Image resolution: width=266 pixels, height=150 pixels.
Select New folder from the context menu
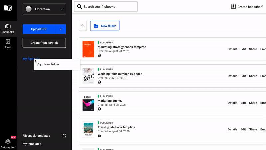[57, 64]
